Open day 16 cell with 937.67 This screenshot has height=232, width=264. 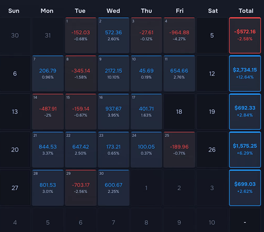(114, 112)
